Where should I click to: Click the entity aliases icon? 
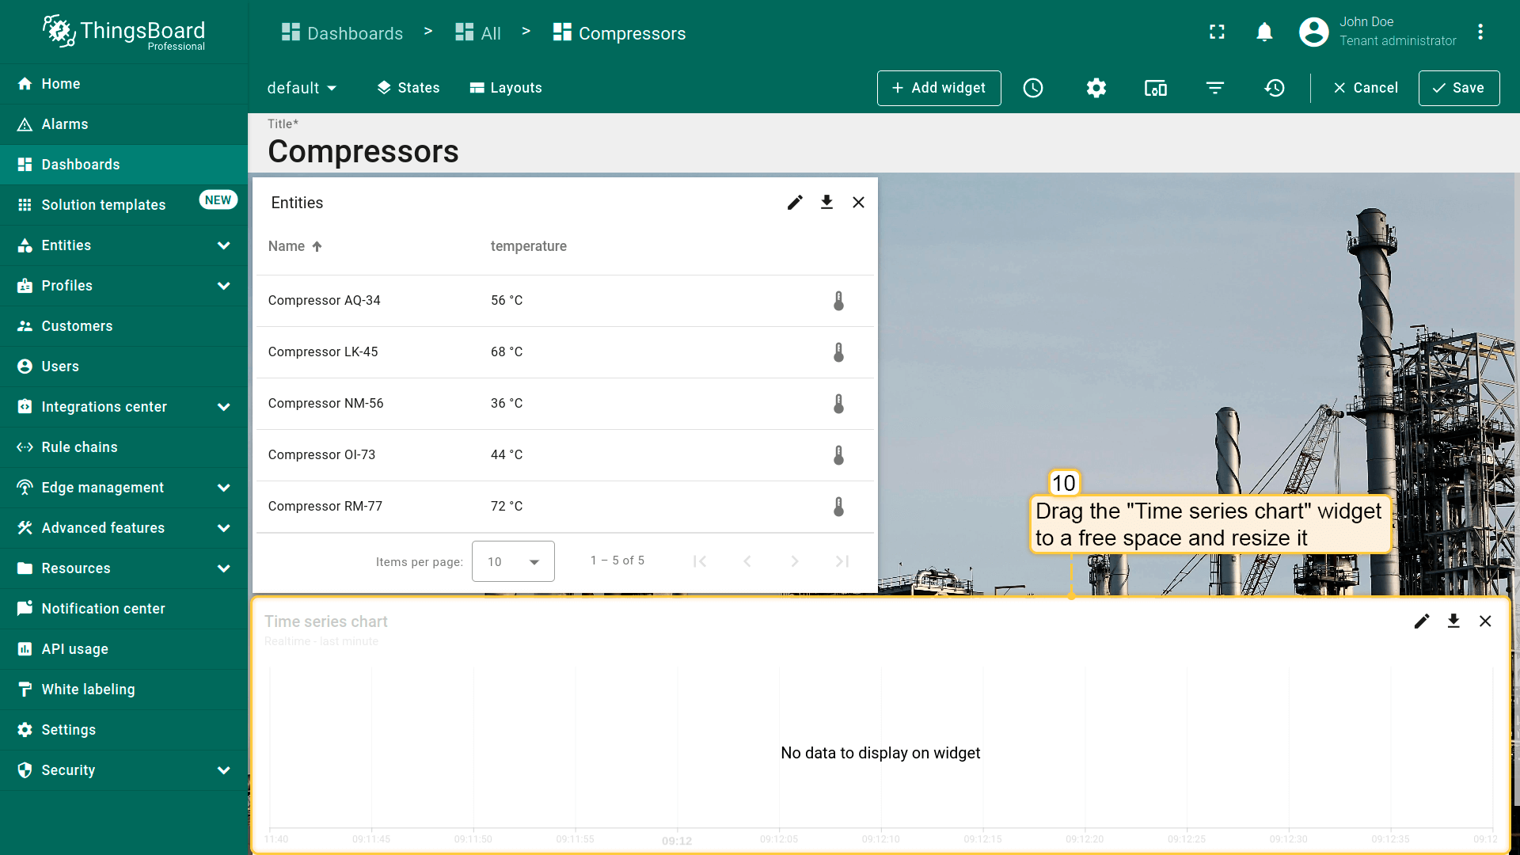point(1156,88)
